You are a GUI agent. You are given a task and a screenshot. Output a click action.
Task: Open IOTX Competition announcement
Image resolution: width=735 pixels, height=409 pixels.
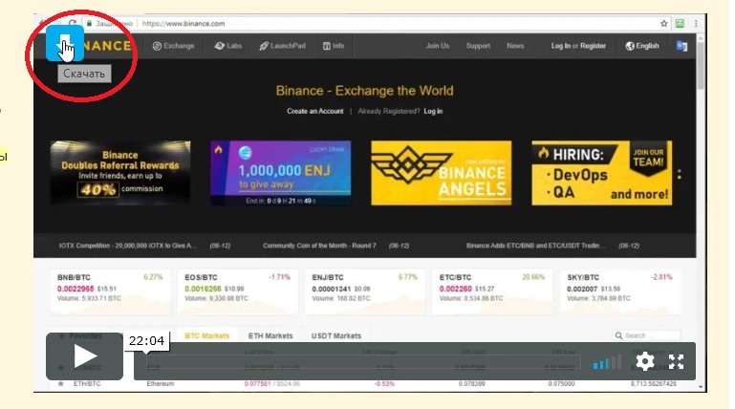(x=127, y=246)
